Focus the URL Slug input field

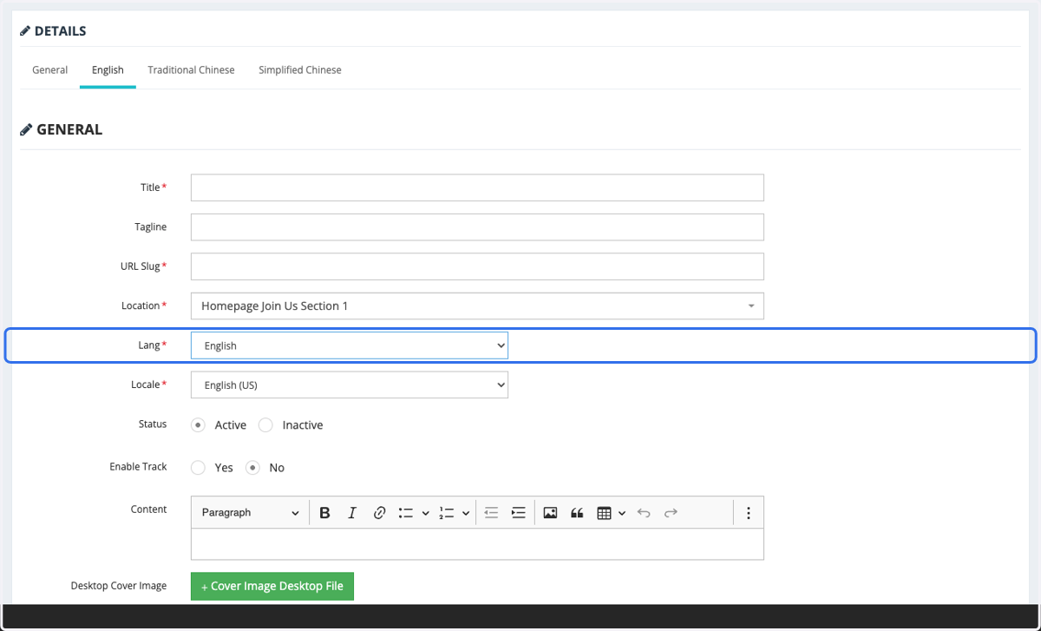pos(477,266)
